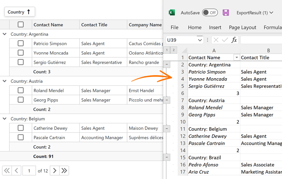Open the Name Box dropdown

coord(200,40)
